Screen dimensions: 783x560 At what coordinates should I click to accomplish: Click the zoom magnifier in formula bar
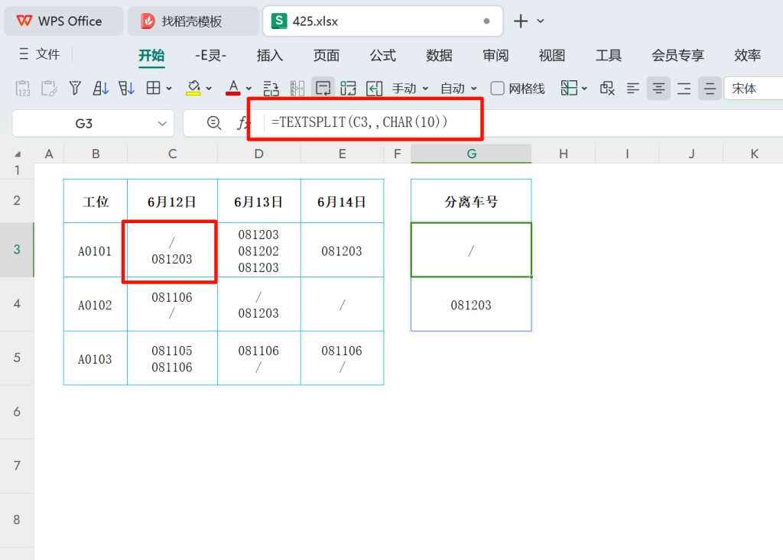click(214, 123)
